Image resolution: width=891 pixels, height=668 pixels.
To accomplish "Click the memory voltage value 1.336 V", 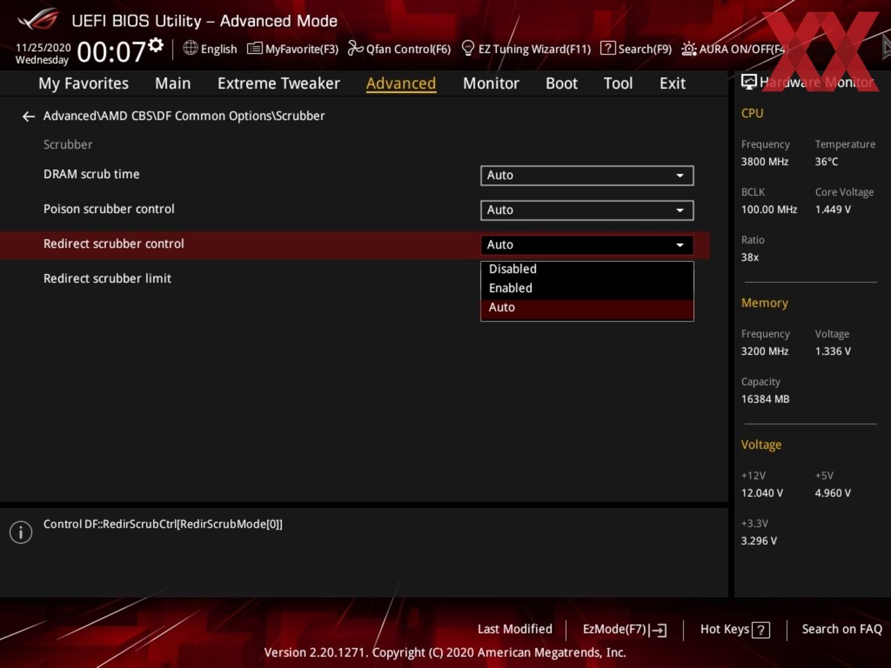I will click(x=833, y=351).
